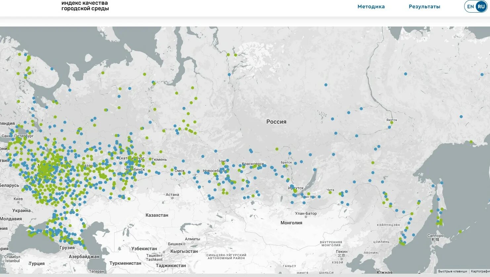Click the Внутренняя Монголия label
This screenshot has height=277, width=490.
point(331,244)
